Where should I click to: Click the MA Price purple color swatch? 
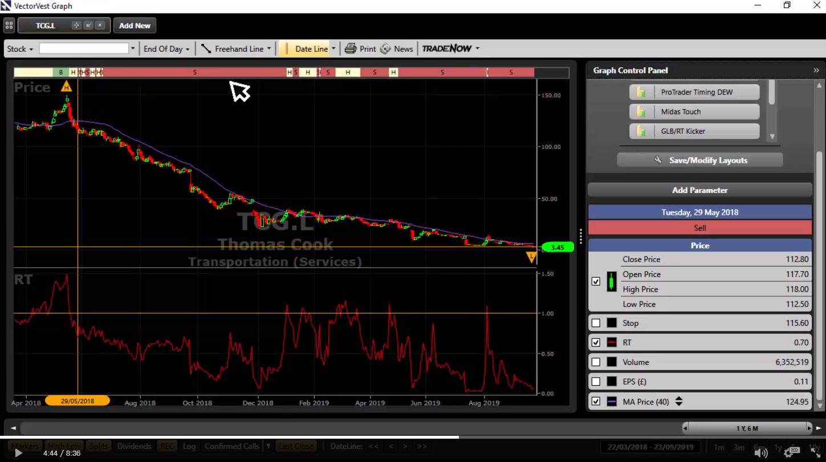tap(612, 401)
